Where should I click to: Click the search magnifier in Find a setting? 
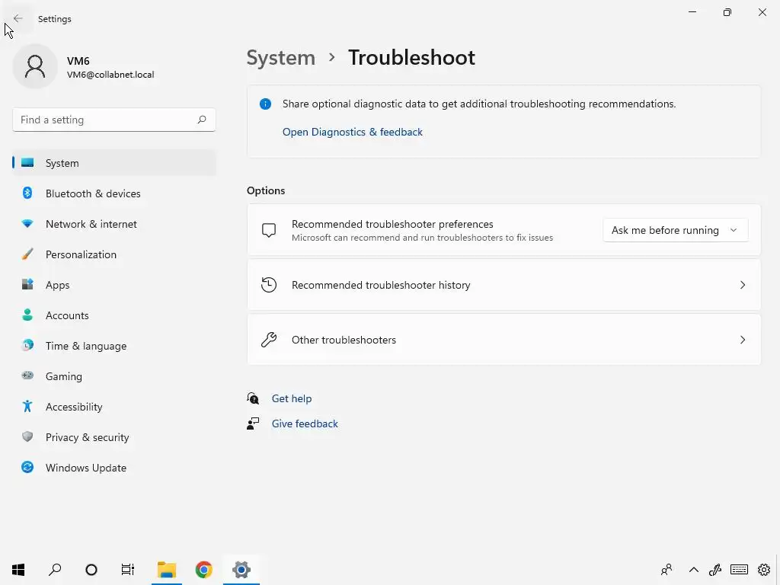point(201,120)
